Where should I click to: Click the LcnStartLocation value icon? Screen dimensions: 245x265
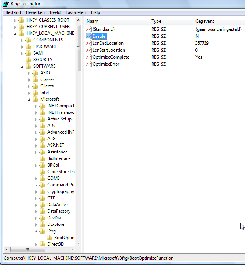89,50
